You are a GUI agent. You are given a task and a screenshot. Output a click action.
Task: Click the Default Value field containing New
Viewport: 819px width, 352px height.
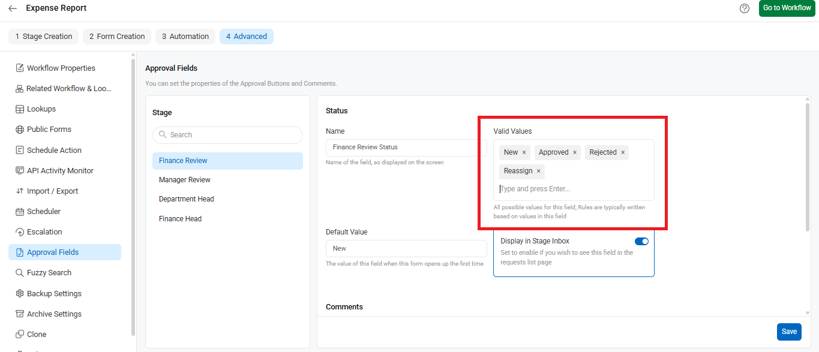pyautogui.click(x=406, y=248)
